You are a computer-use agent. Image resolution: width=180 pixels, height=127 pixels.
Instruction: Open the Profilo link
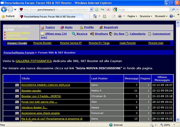[89, 27]
